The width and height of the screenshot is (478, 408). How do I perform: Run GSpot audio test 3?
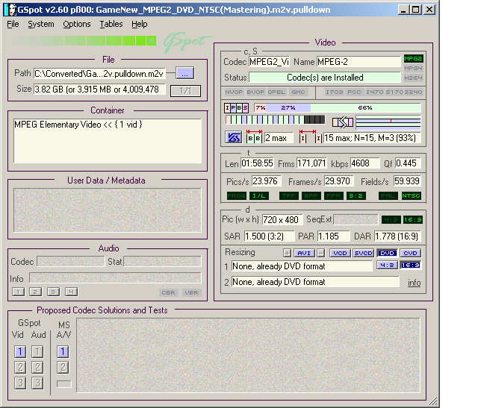tap(37, 383)
